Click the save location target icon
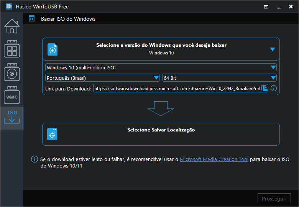Screen dimensions: 299x207 point(52,134)
